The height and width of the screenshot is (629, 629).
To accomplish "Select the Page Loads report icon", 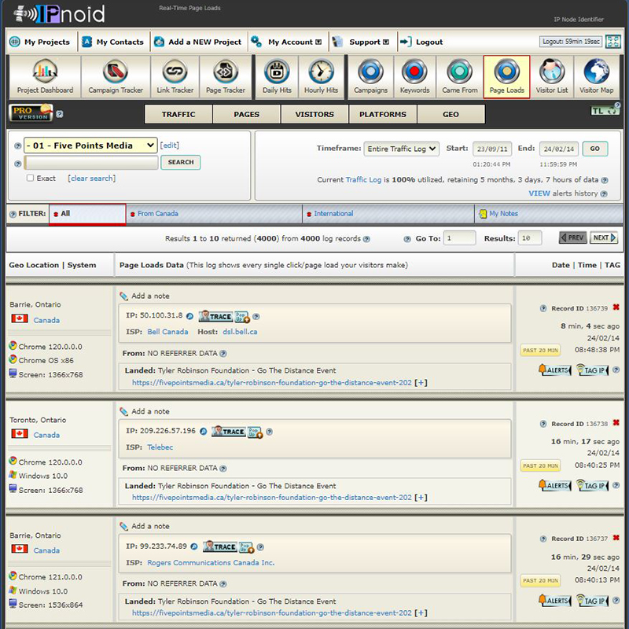I will coord(506,77).
